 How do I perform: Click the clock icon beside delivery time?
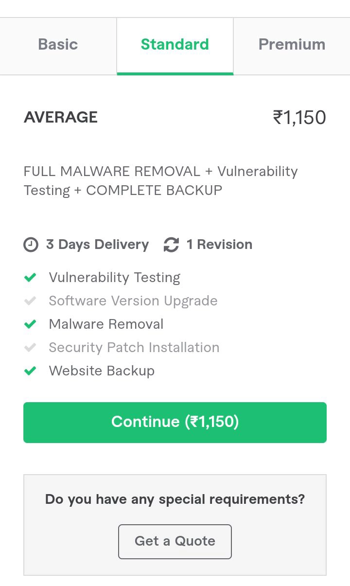click(x=31, y=245)
